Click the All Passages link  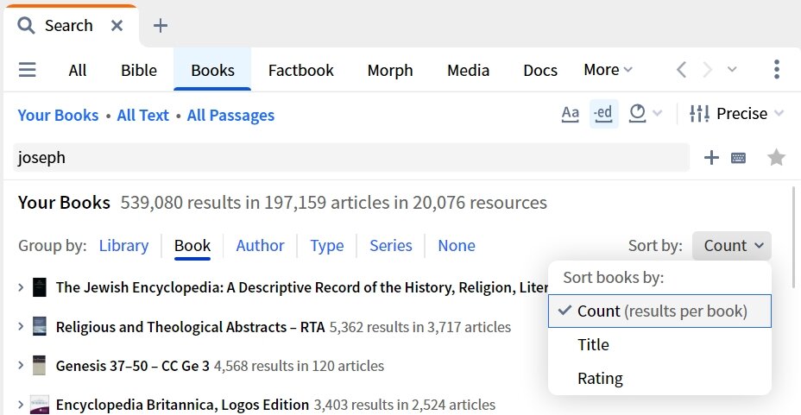[231, 116]
